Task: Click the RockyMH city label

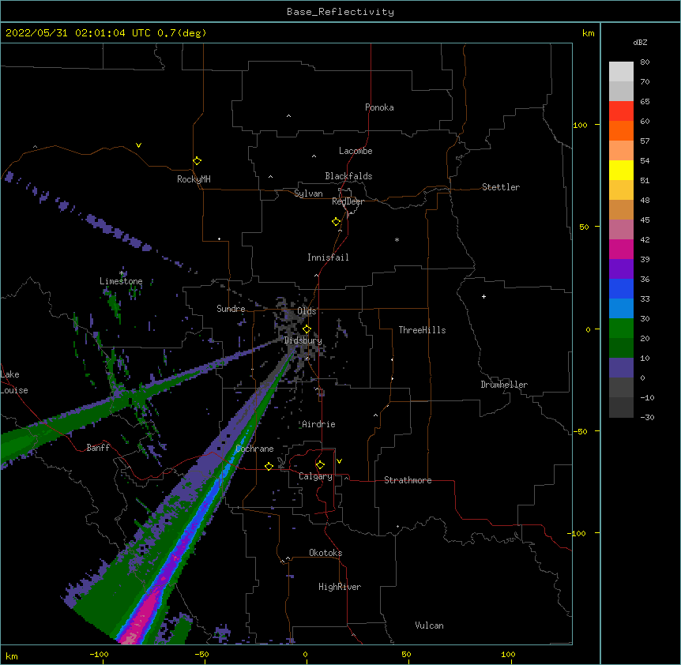Action: coord(194,179)
